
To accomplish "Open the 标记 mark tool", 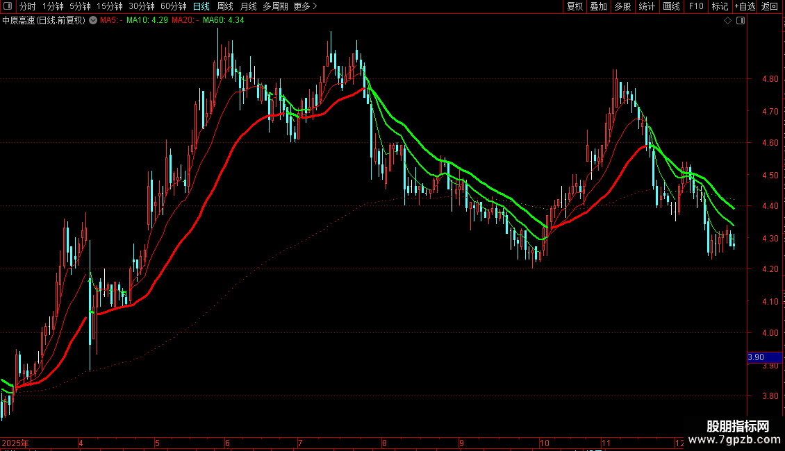I will coord(720,6).
